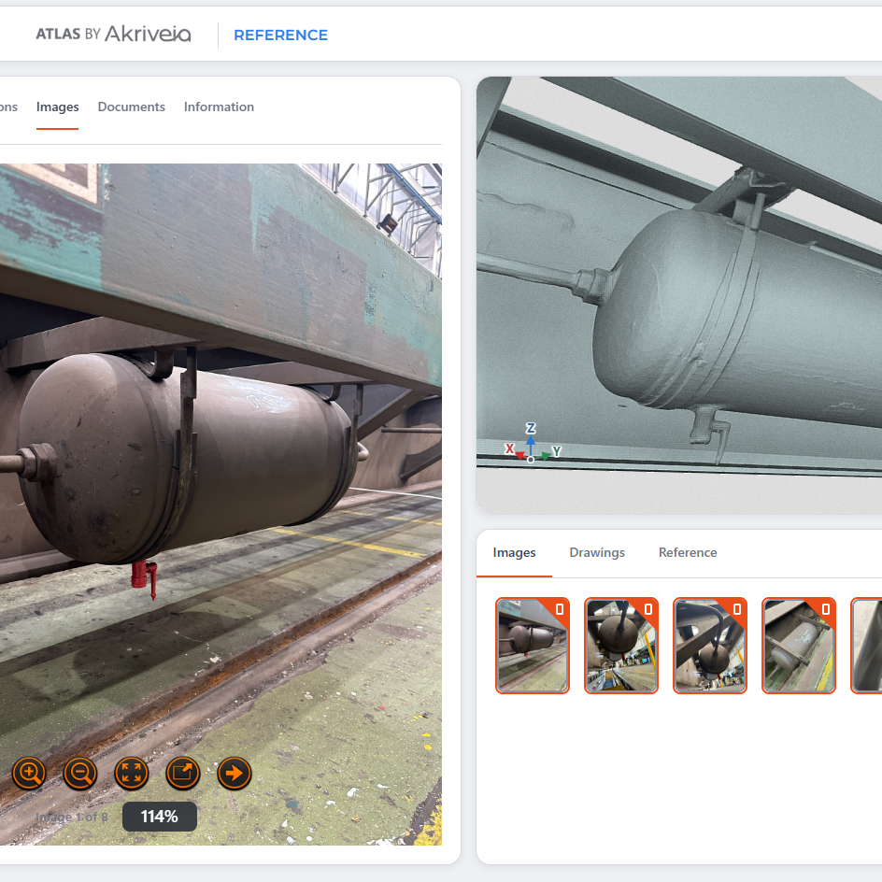Screen dimensions: 882x882
Task: Select first thumbnail of tank side view
Action: (533, 646)
